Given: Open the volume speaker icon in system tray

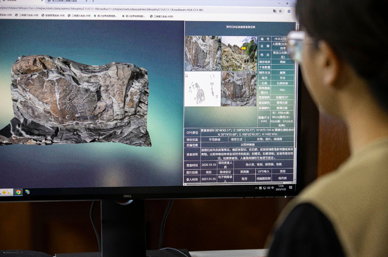Looking at the screenshot, I should click(x=268, y=188).
